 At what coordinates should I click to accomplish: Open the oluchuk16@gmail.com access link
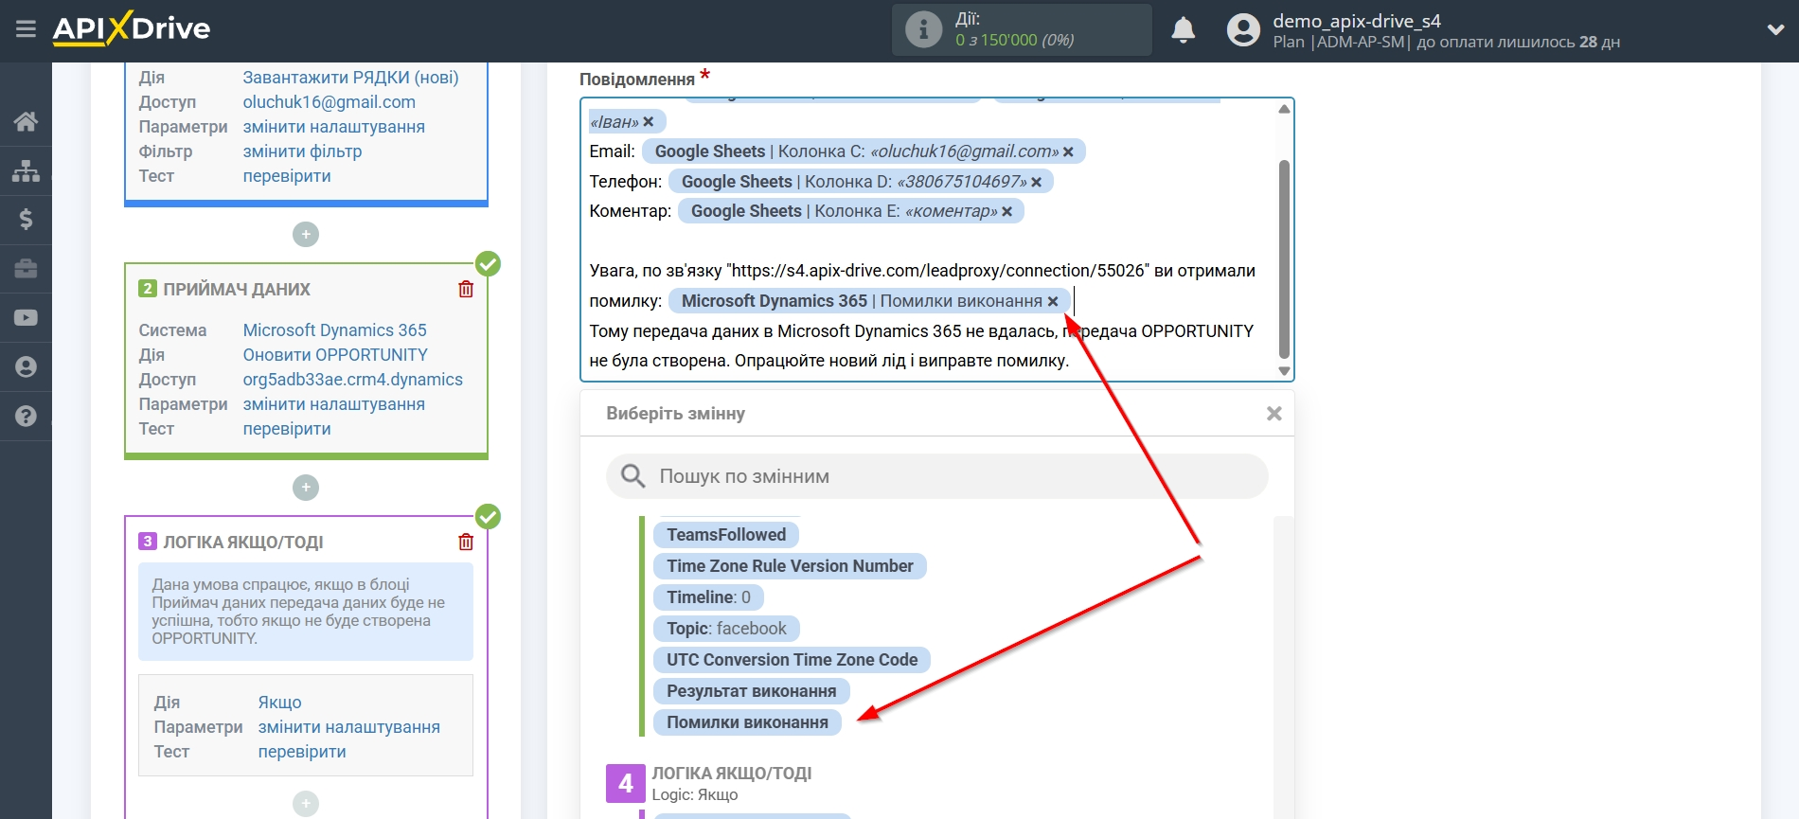(x=329, y=102)
